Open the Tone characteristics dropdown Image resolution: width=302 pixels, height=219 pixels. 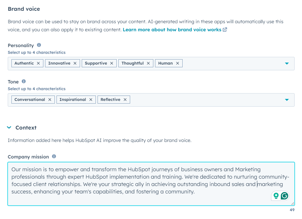(x=287, y=100)
